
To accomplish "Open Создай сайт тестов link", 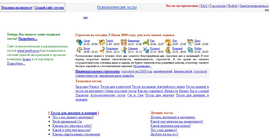I will point(49,7).
